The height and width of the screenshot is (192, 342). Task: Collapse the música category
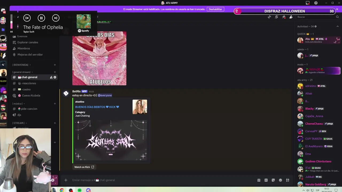[x=19, y=104]
